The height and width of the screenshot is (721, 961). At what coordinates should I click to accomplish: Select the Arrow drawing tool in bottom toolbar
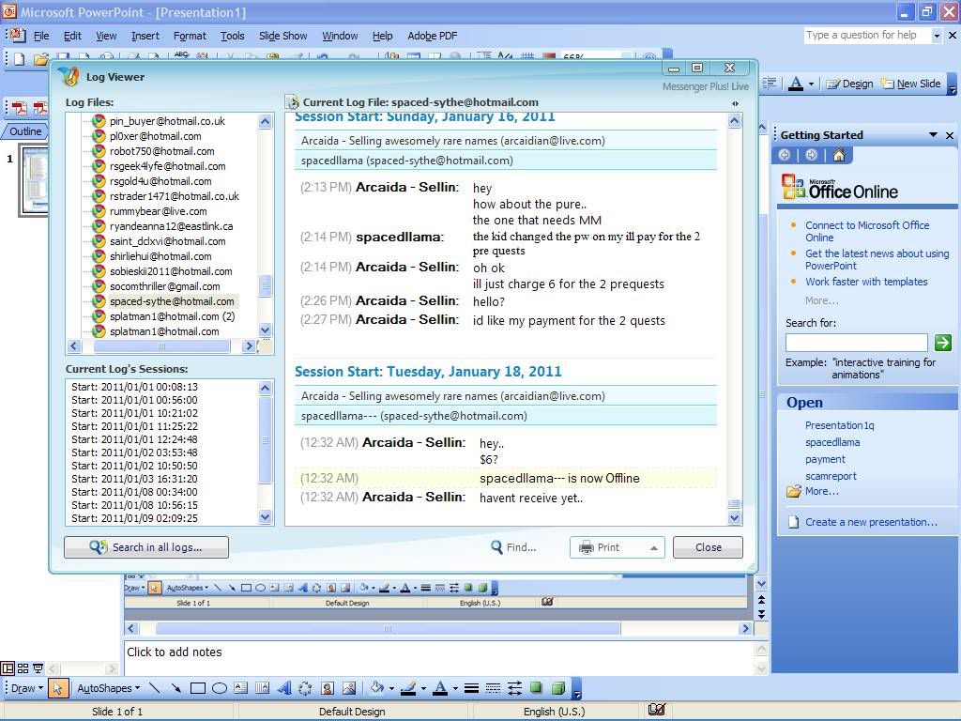(175, 688)
